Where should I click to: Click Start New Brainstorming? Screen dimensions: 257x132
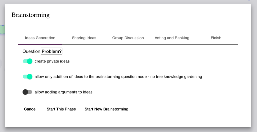tap(106, 109)
